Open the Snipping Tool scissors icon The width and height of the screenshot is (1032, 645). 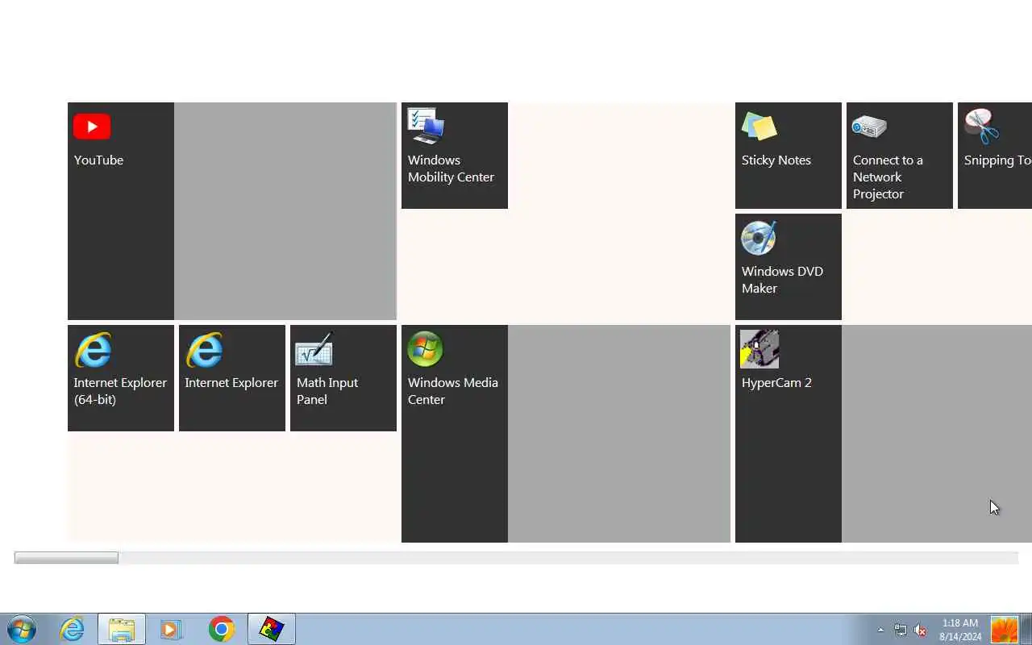(981, 126)
